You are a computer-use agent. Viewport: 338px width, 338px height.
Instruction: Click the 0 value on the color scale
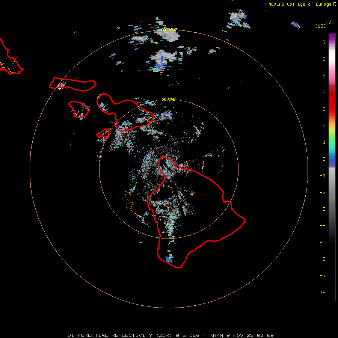[x=324, y=159]
